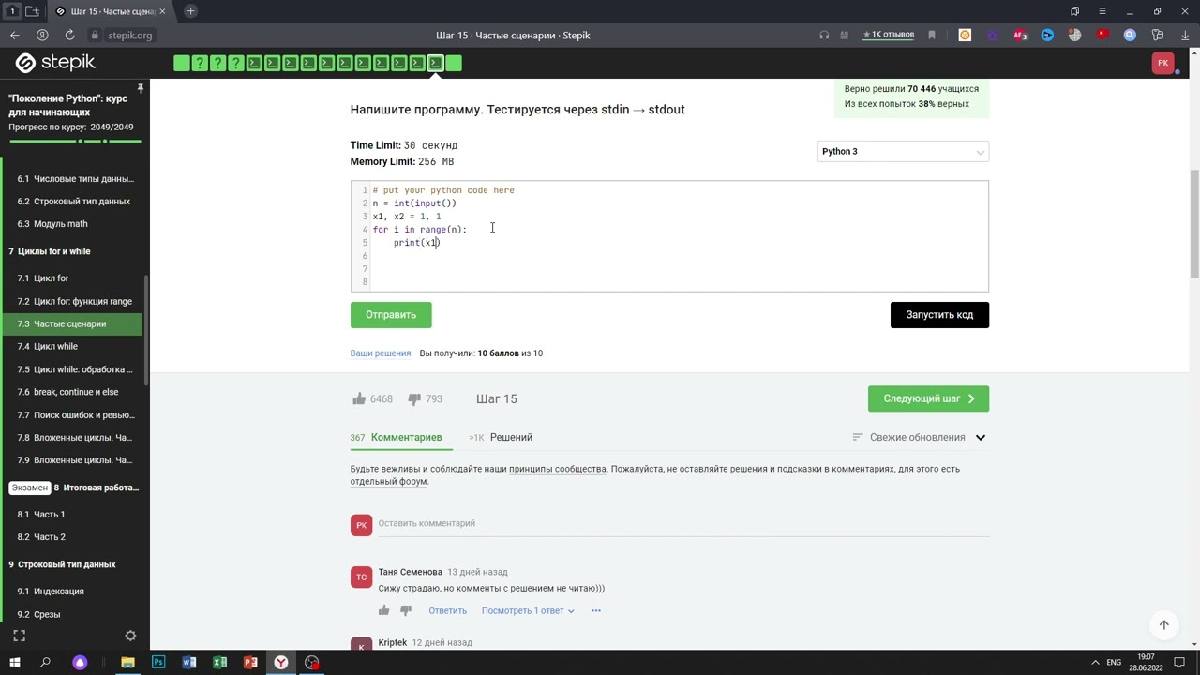1200x675 pixels.
Task: Open more options ellipsis on Таня's comment
Action: pyautogui.click(x=596, y=610)
